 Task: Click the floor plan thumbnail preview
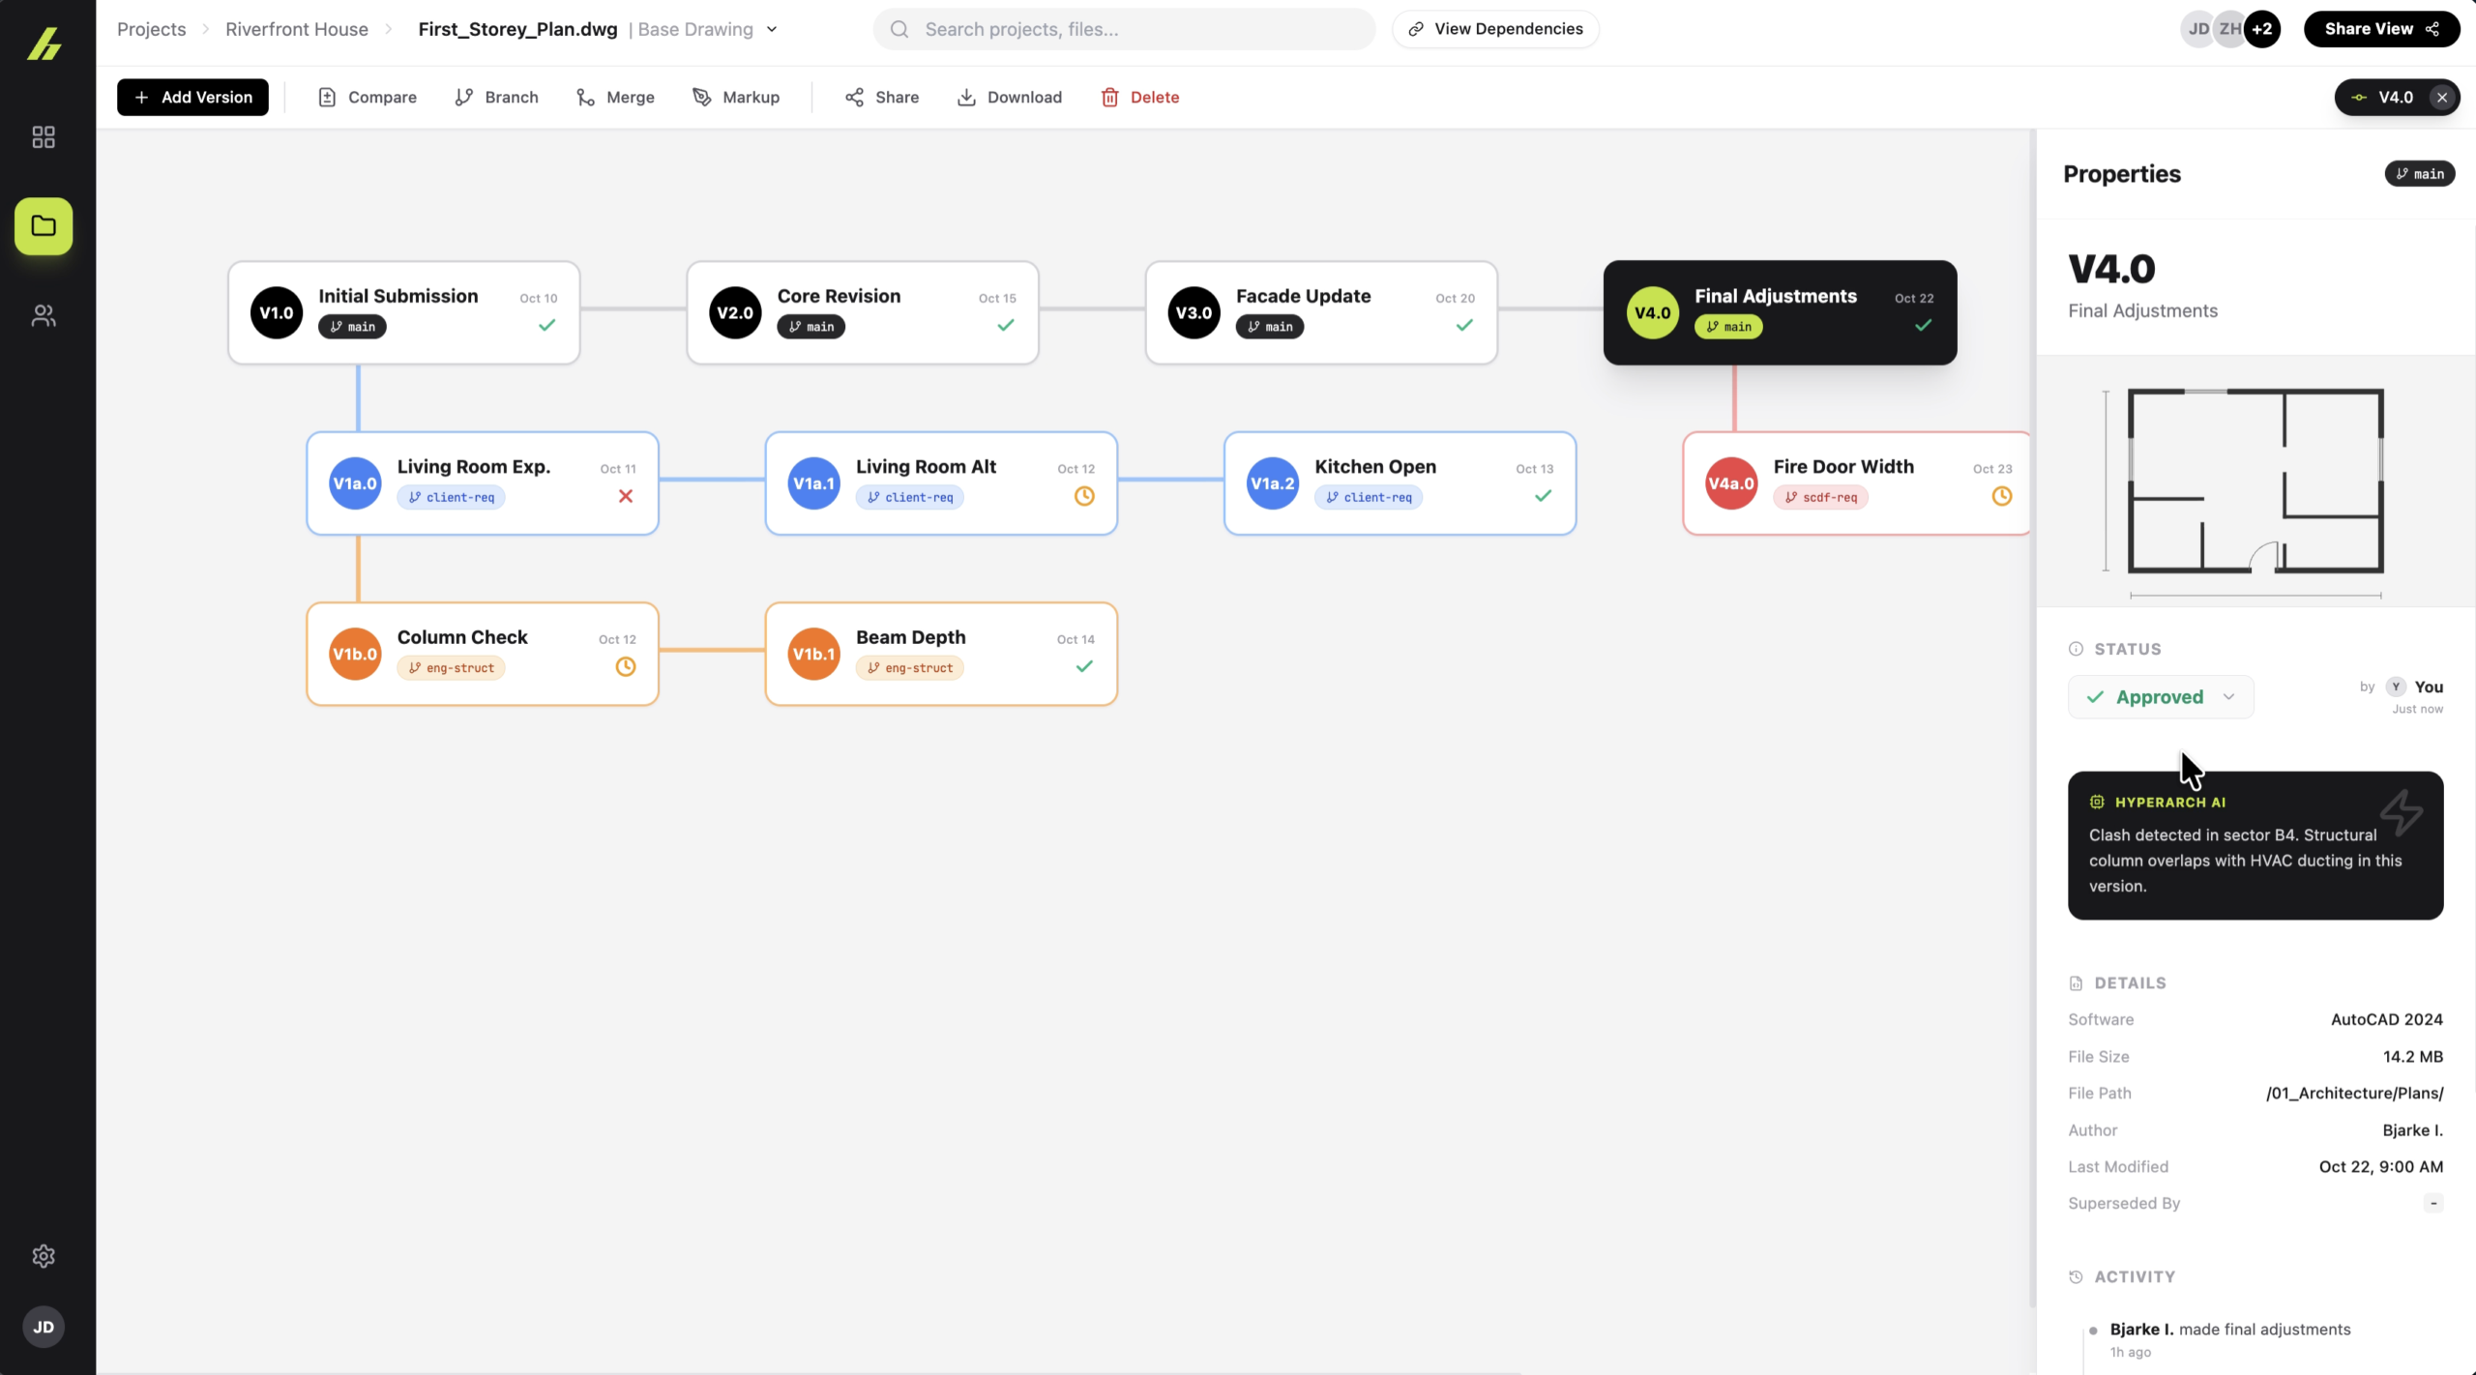click(2255, 482)
